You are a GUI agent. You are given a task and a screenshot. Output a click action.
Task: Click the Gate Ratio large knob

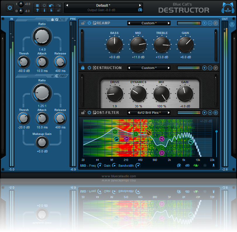(x=42, y=37)
